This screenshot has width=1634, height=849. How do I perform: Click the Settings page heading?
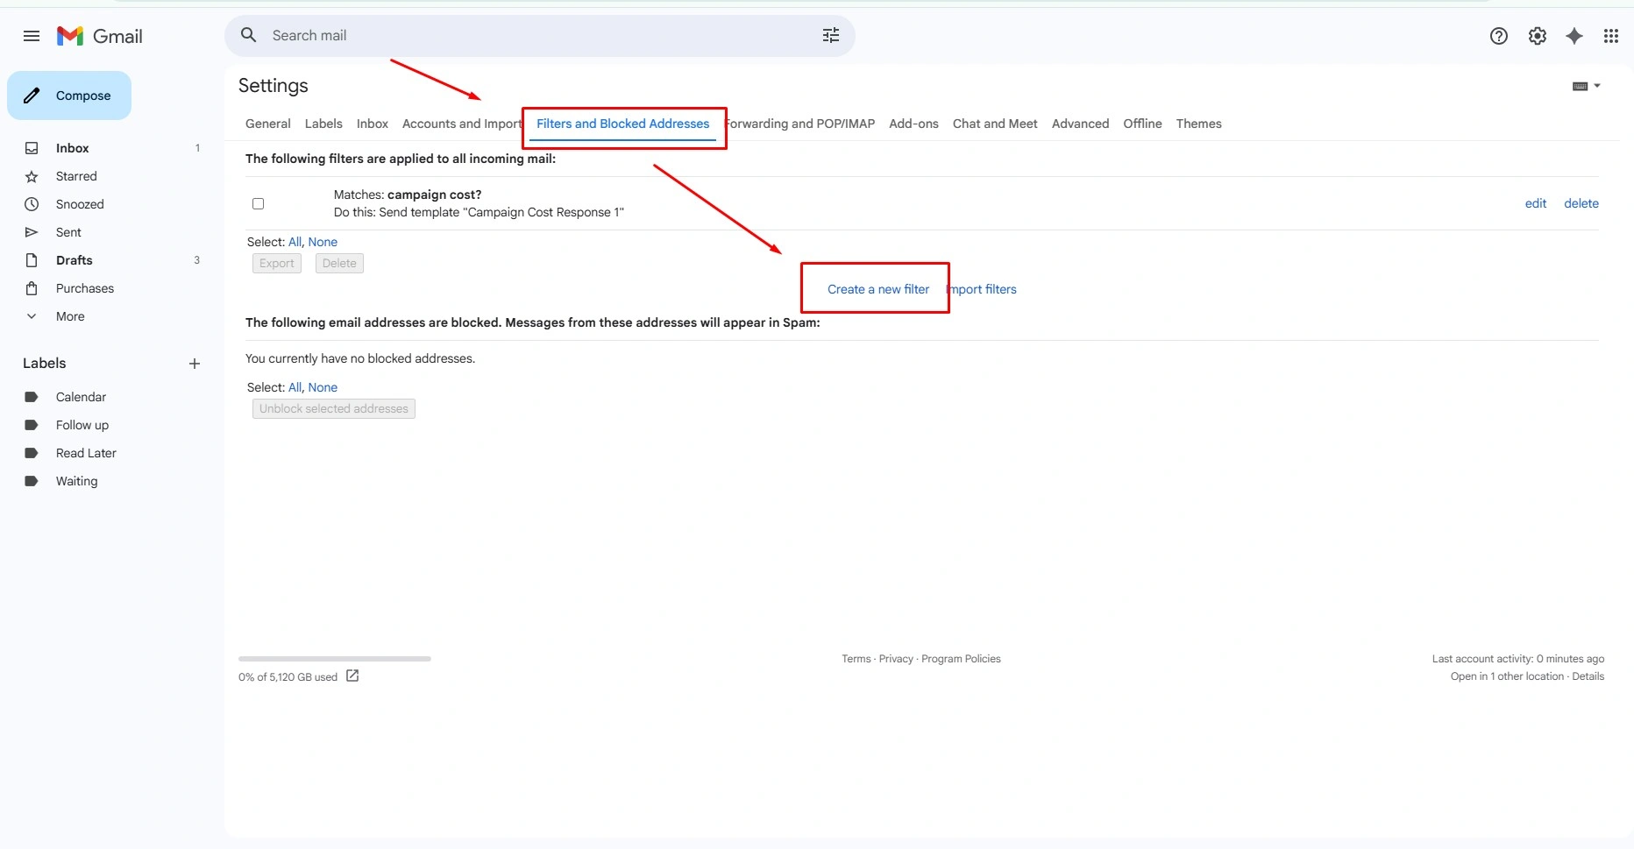274,86
